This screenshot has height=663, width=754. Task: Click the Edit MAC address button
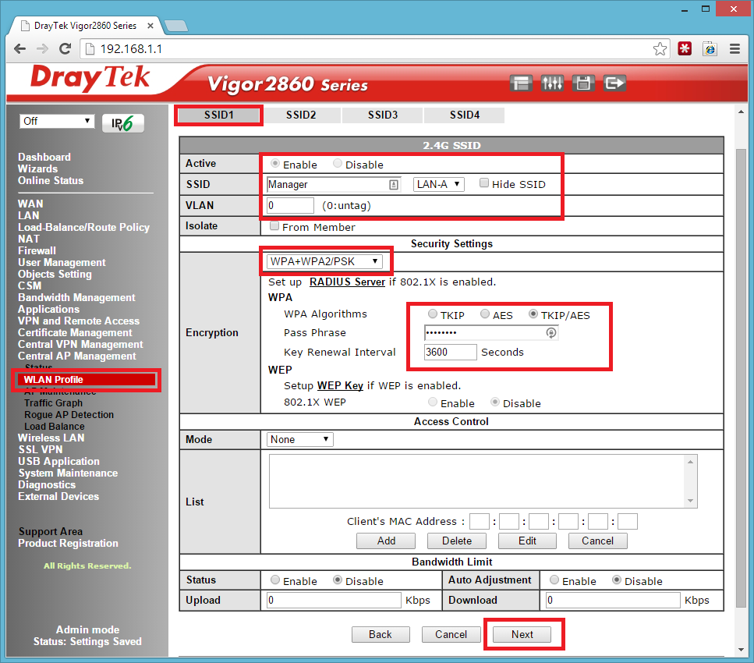pos(528,541)
